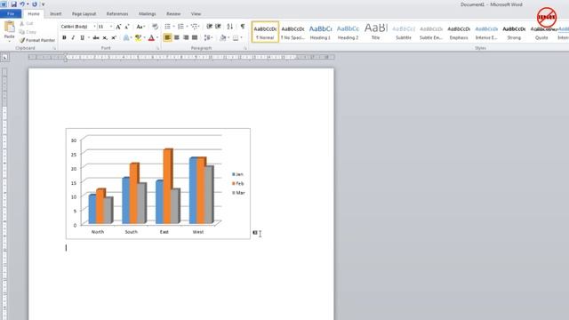Apply Text Effects to text
The image size is (569, 320).
click(126, 37)
